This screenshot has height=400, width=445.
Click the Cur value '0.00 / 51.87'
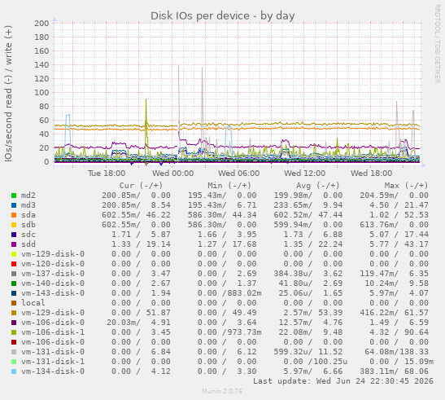[141, 313]
